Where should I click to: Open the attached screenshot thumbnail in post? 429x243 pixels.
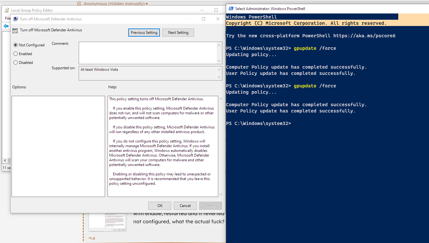(x=107, y=222)
